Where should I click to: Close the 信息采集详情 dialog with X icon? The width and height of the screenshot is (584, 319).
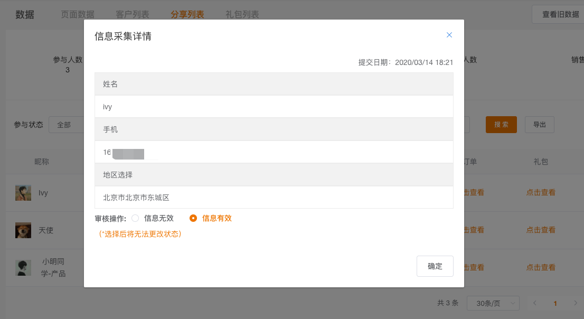pos(449,35)
